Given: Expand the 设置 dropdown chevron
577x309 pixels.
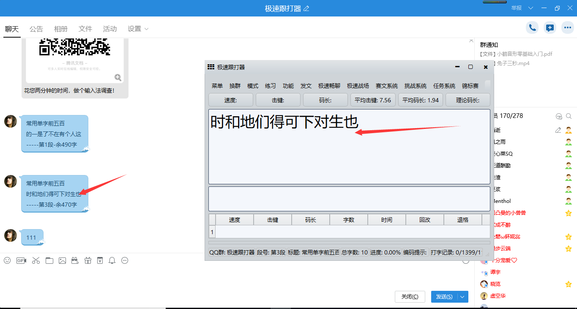Looking at the screenshot, I should click(x=147, y=29).
